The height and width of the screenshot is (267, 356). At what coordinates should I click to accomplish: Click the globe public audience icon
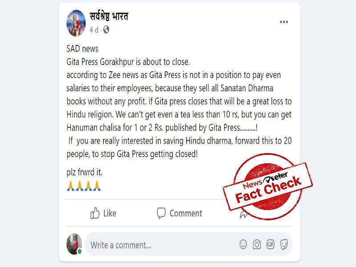106,29
